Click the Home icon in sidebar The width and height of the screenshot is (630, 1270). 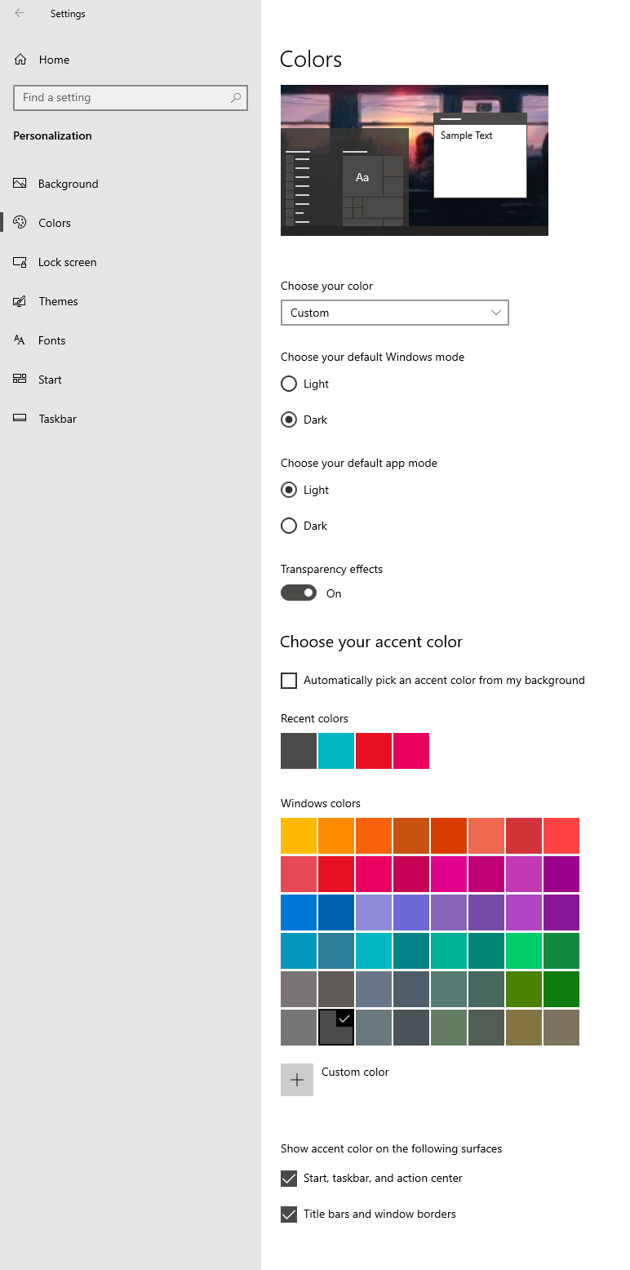tap(20, 60)
